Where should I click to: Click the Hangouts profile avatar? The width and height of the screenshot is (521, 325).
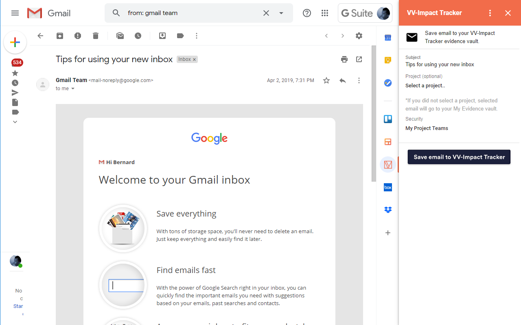pos(15,261)
